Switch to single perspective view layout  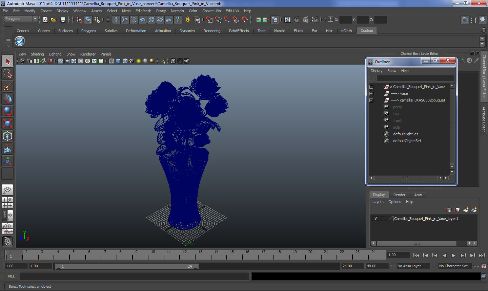[x=7, y=190]
